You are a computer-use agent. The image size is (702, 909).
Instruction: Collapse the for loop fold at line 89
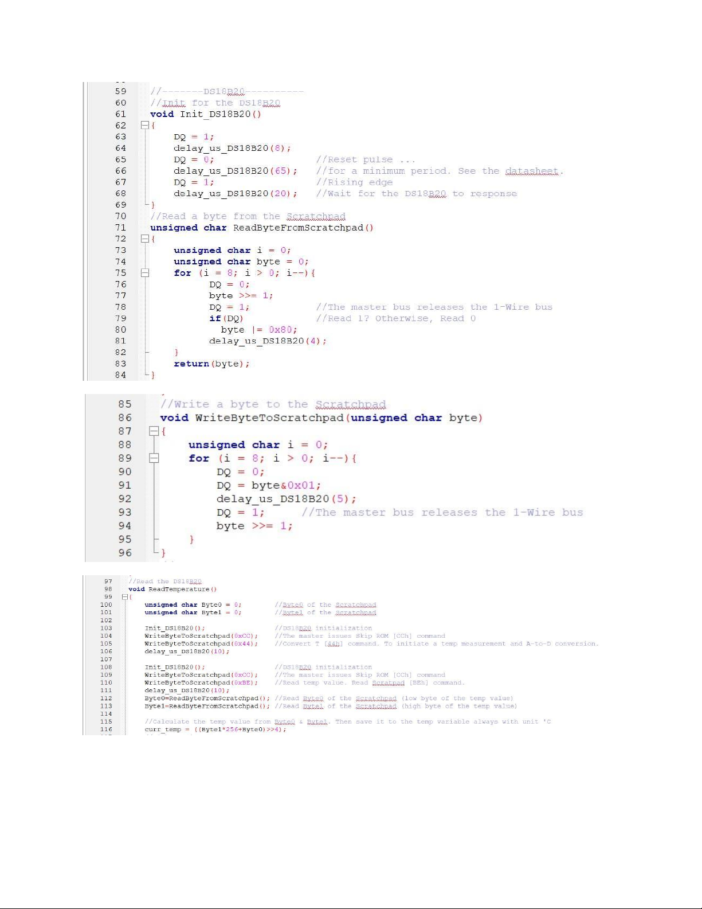154,458
